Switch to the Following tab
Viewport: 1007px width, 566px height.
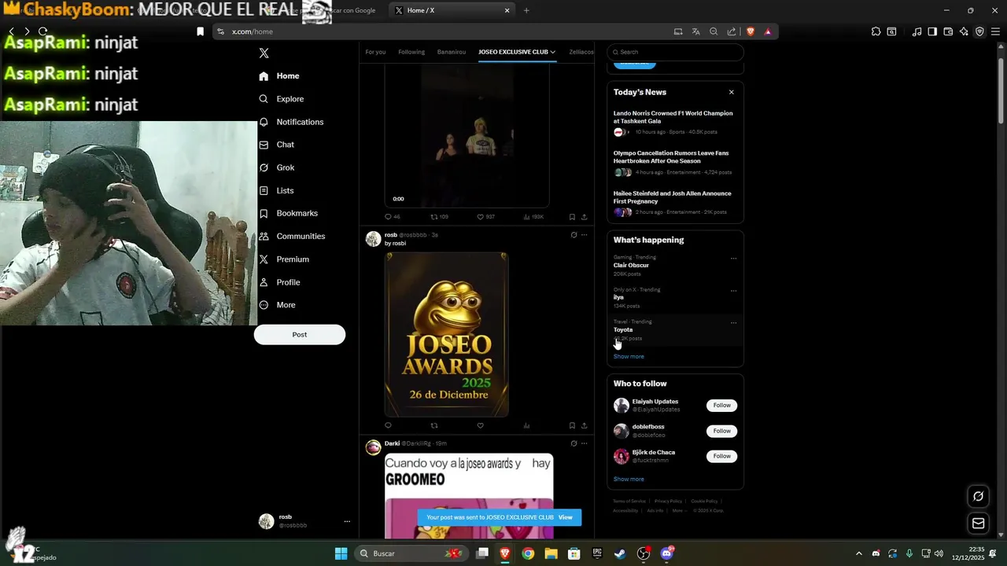click(411, 52)
